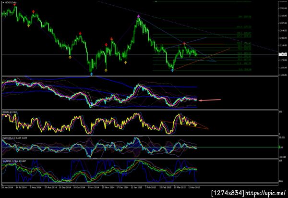This screenshot has height=198, width=288.
Task: Click the 1264.55 price scale label
Action: [283, 31]
